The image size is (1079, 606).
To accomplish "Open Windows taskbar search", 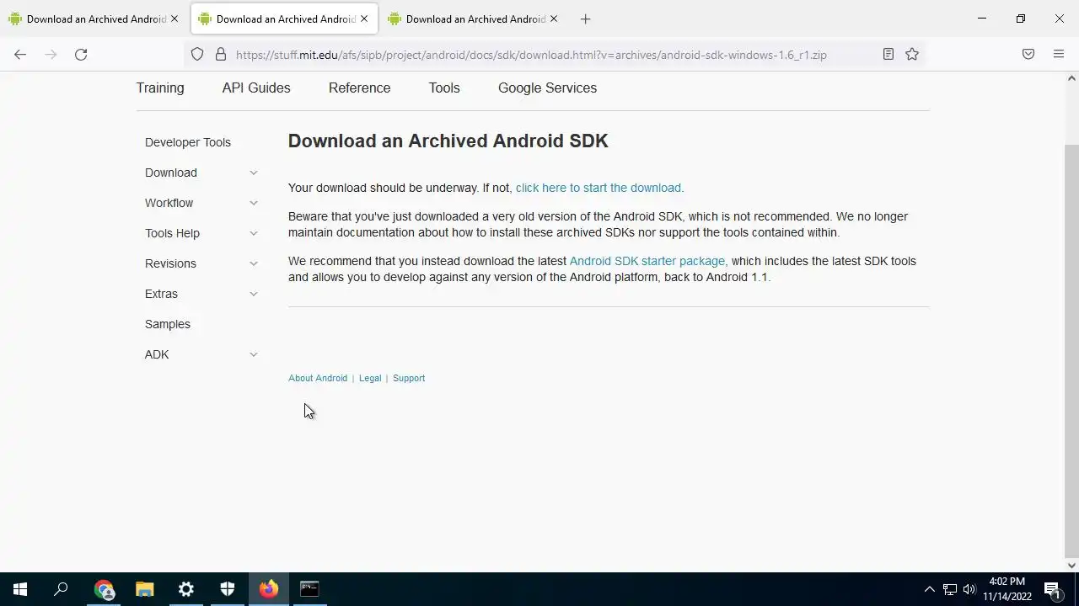I will (61, 589).
